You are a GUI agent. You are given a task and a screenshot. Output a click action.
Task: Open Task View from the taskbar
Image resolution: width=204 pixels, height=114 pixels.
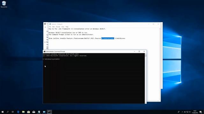point(13,112)
